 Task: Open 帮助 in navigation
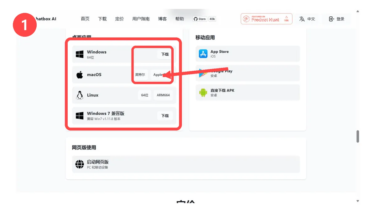[180, 19]
